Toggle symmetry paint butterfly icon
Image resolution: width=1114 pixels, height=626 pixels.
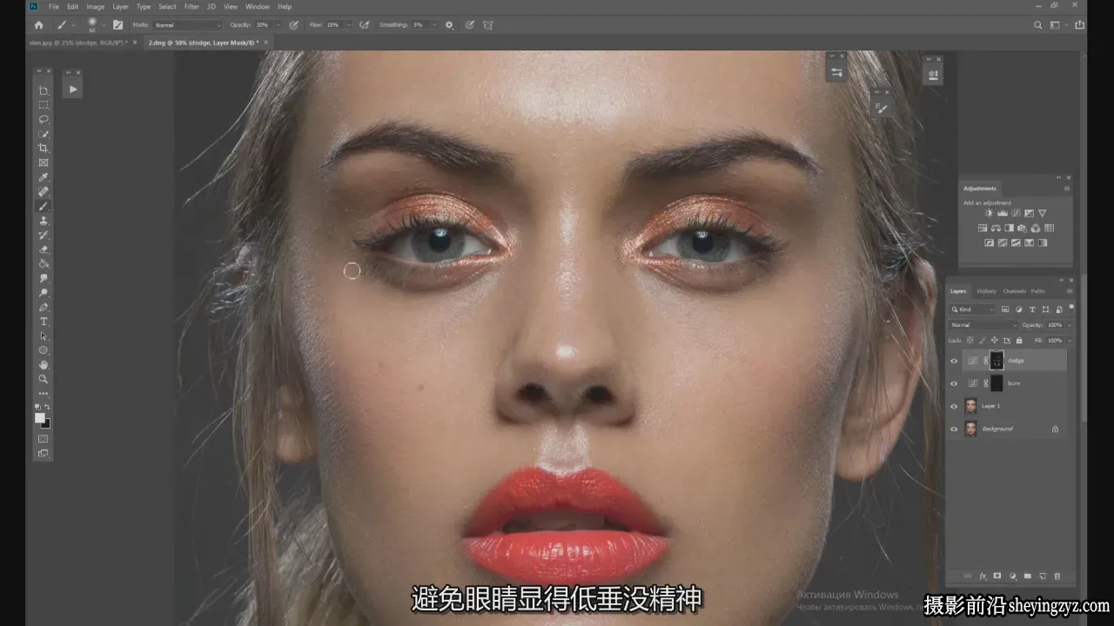(489, 25)
